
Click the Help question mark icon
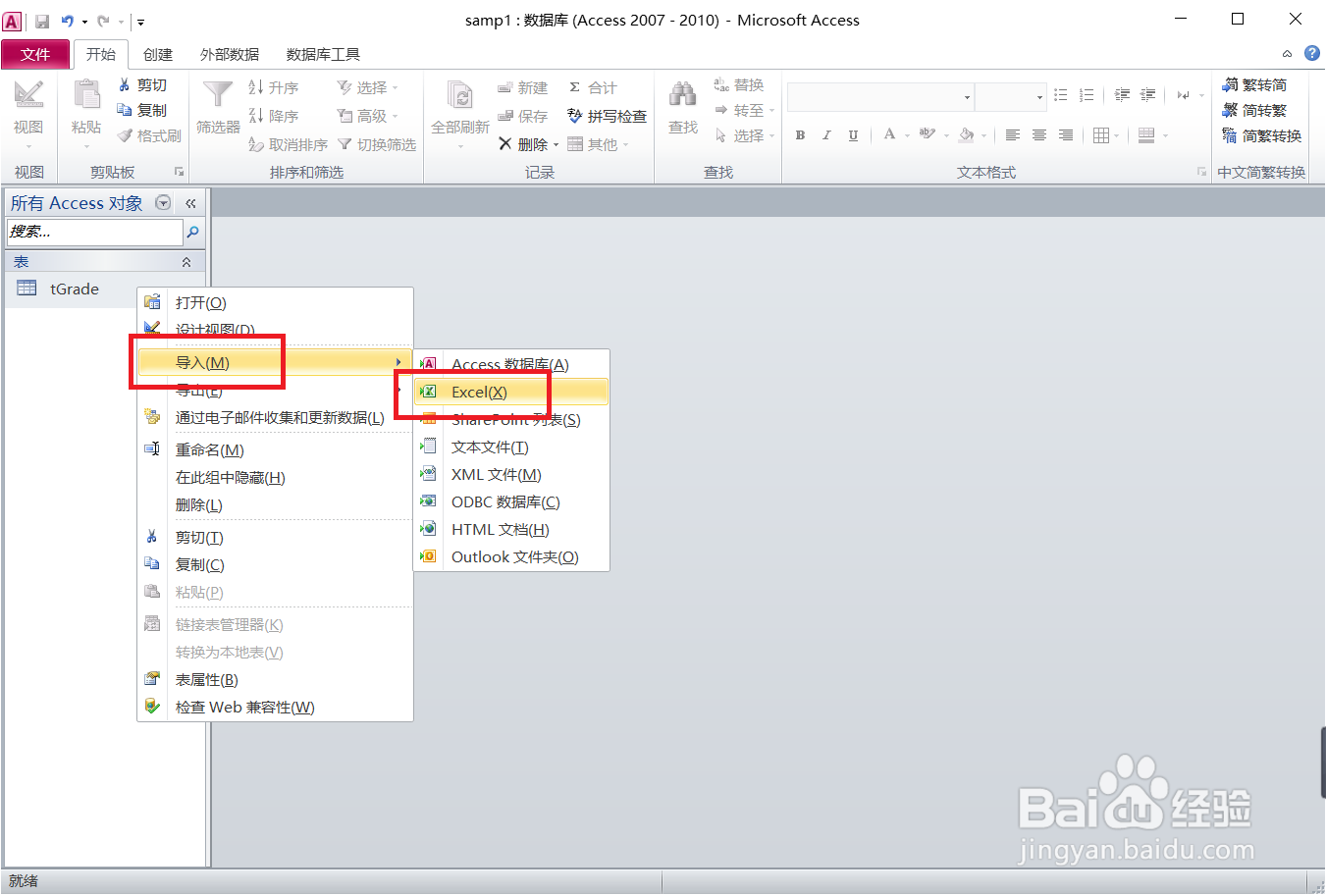tap(1312, 53)
